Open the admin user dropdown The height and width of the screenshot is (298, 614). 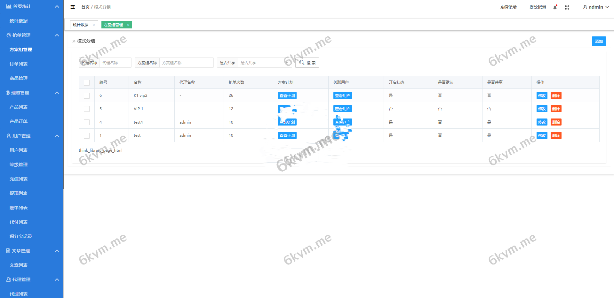[x=596, y=7]
